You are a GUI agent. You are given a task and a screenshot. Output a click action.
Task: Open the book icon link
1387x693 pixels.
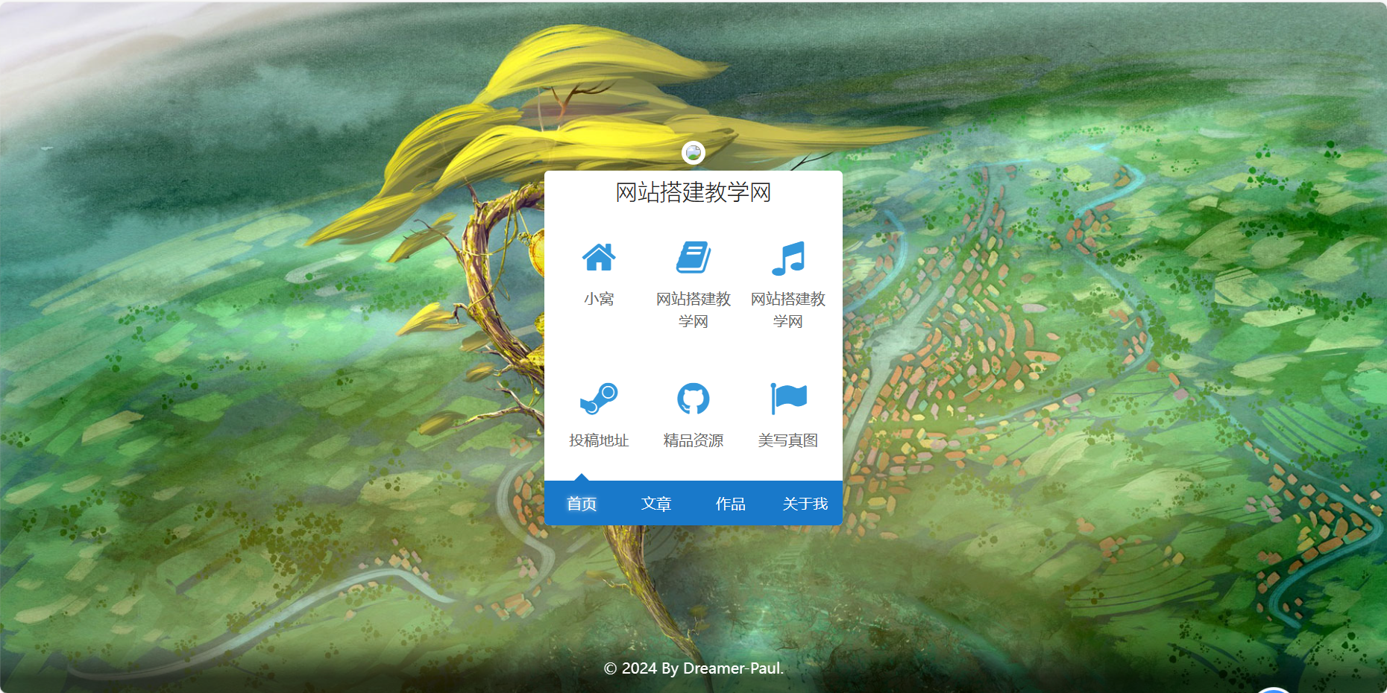click(693, 258)
